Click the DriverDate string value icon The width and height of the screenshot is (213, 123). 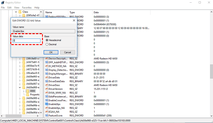click(x=47, y=77)
